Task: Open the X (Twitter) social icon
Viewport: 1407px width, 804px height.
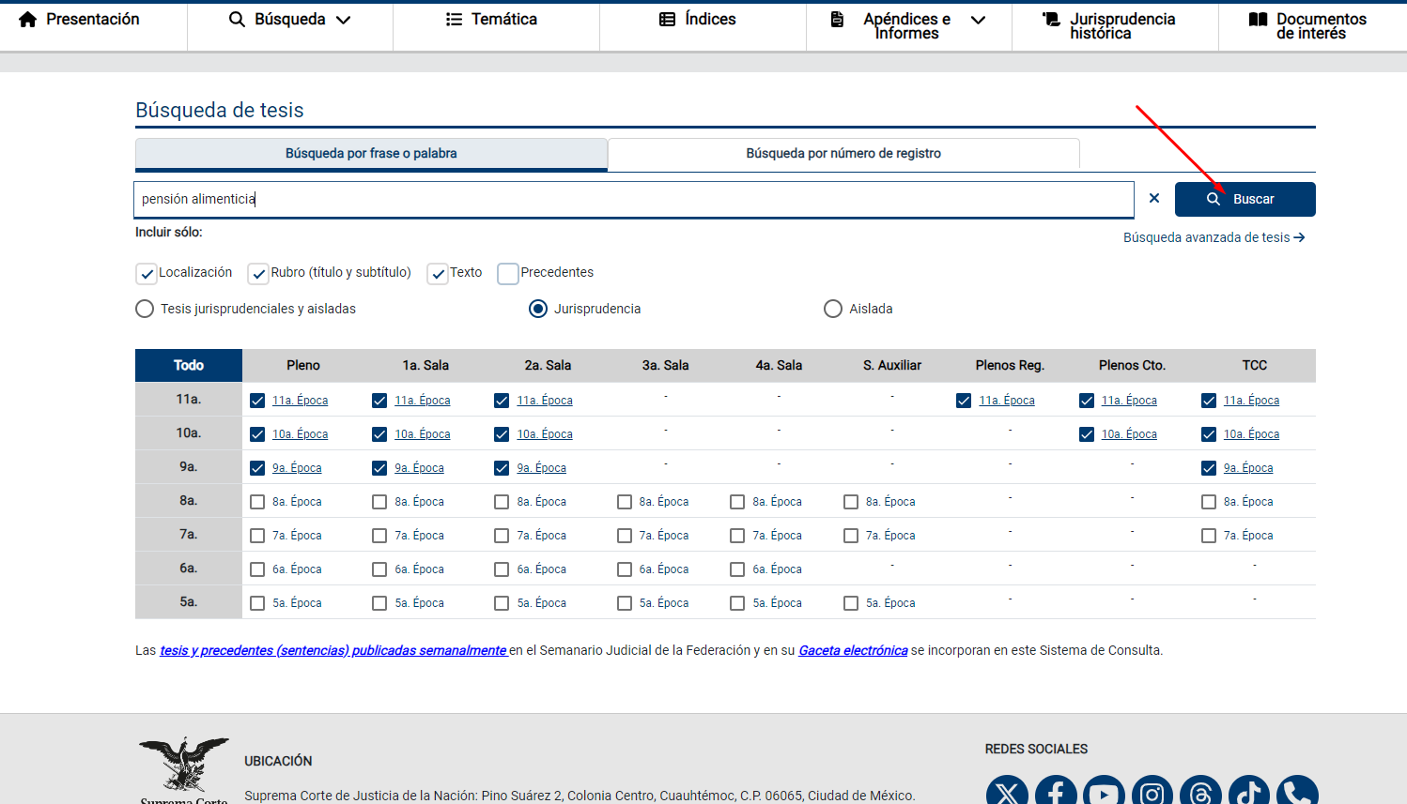Action: [1007, 792]
